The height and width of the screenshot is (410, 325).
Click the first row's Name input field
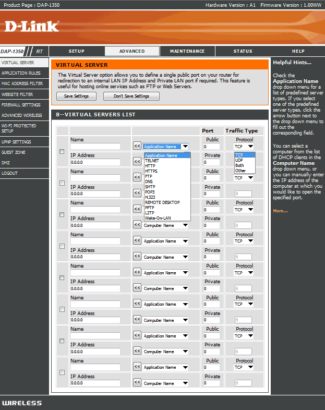[95, 147]
